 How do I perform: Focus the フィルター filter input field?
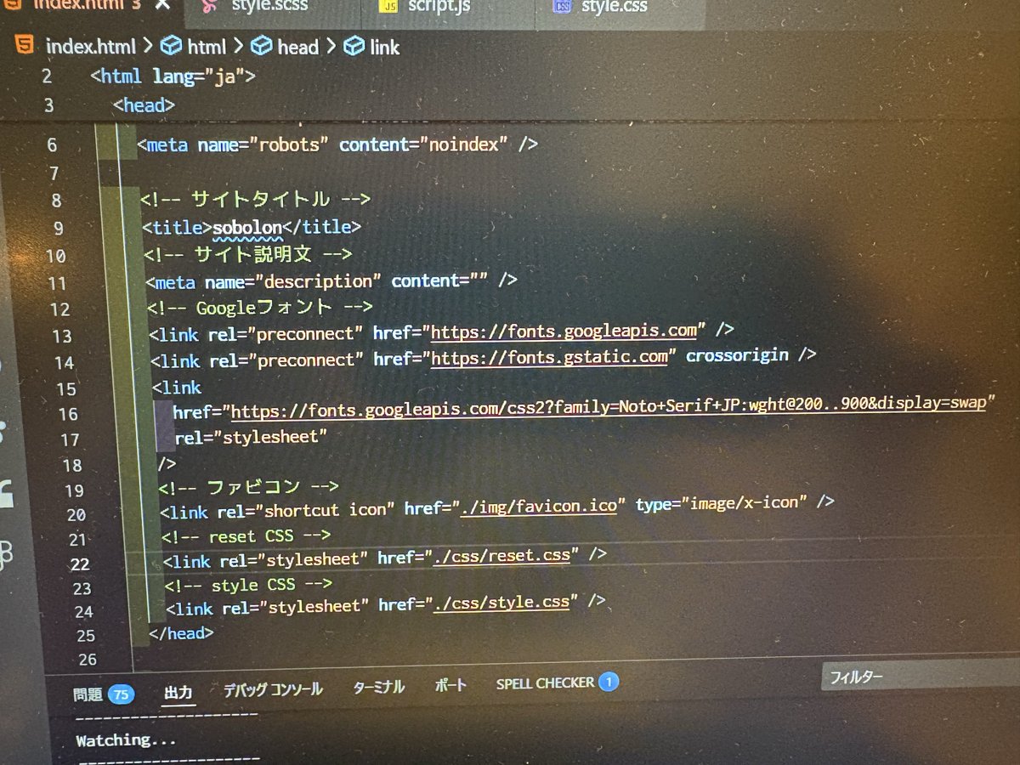point(921,677)
